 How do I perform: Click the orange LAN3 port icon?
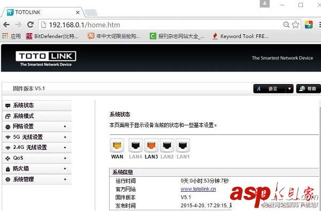[x=151, y=146]
